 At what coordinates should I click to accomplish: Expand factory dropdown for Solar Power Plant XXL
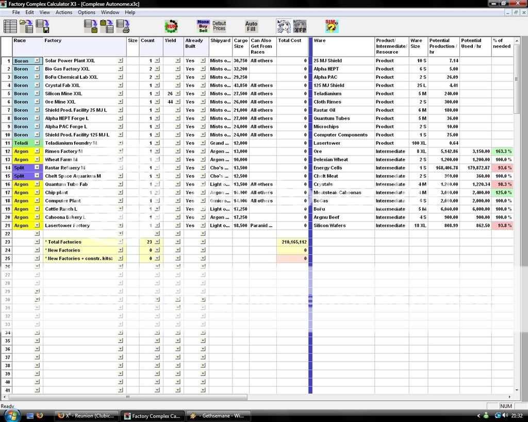tap(121, 61)
